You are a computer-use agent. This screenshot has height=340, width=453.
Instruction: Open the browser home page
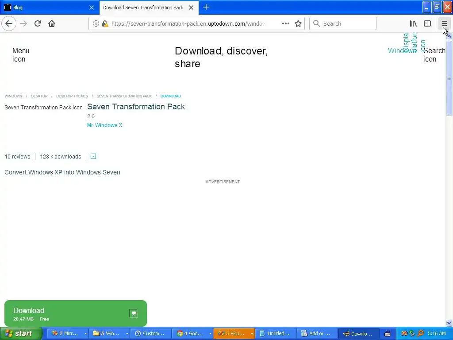52,23
